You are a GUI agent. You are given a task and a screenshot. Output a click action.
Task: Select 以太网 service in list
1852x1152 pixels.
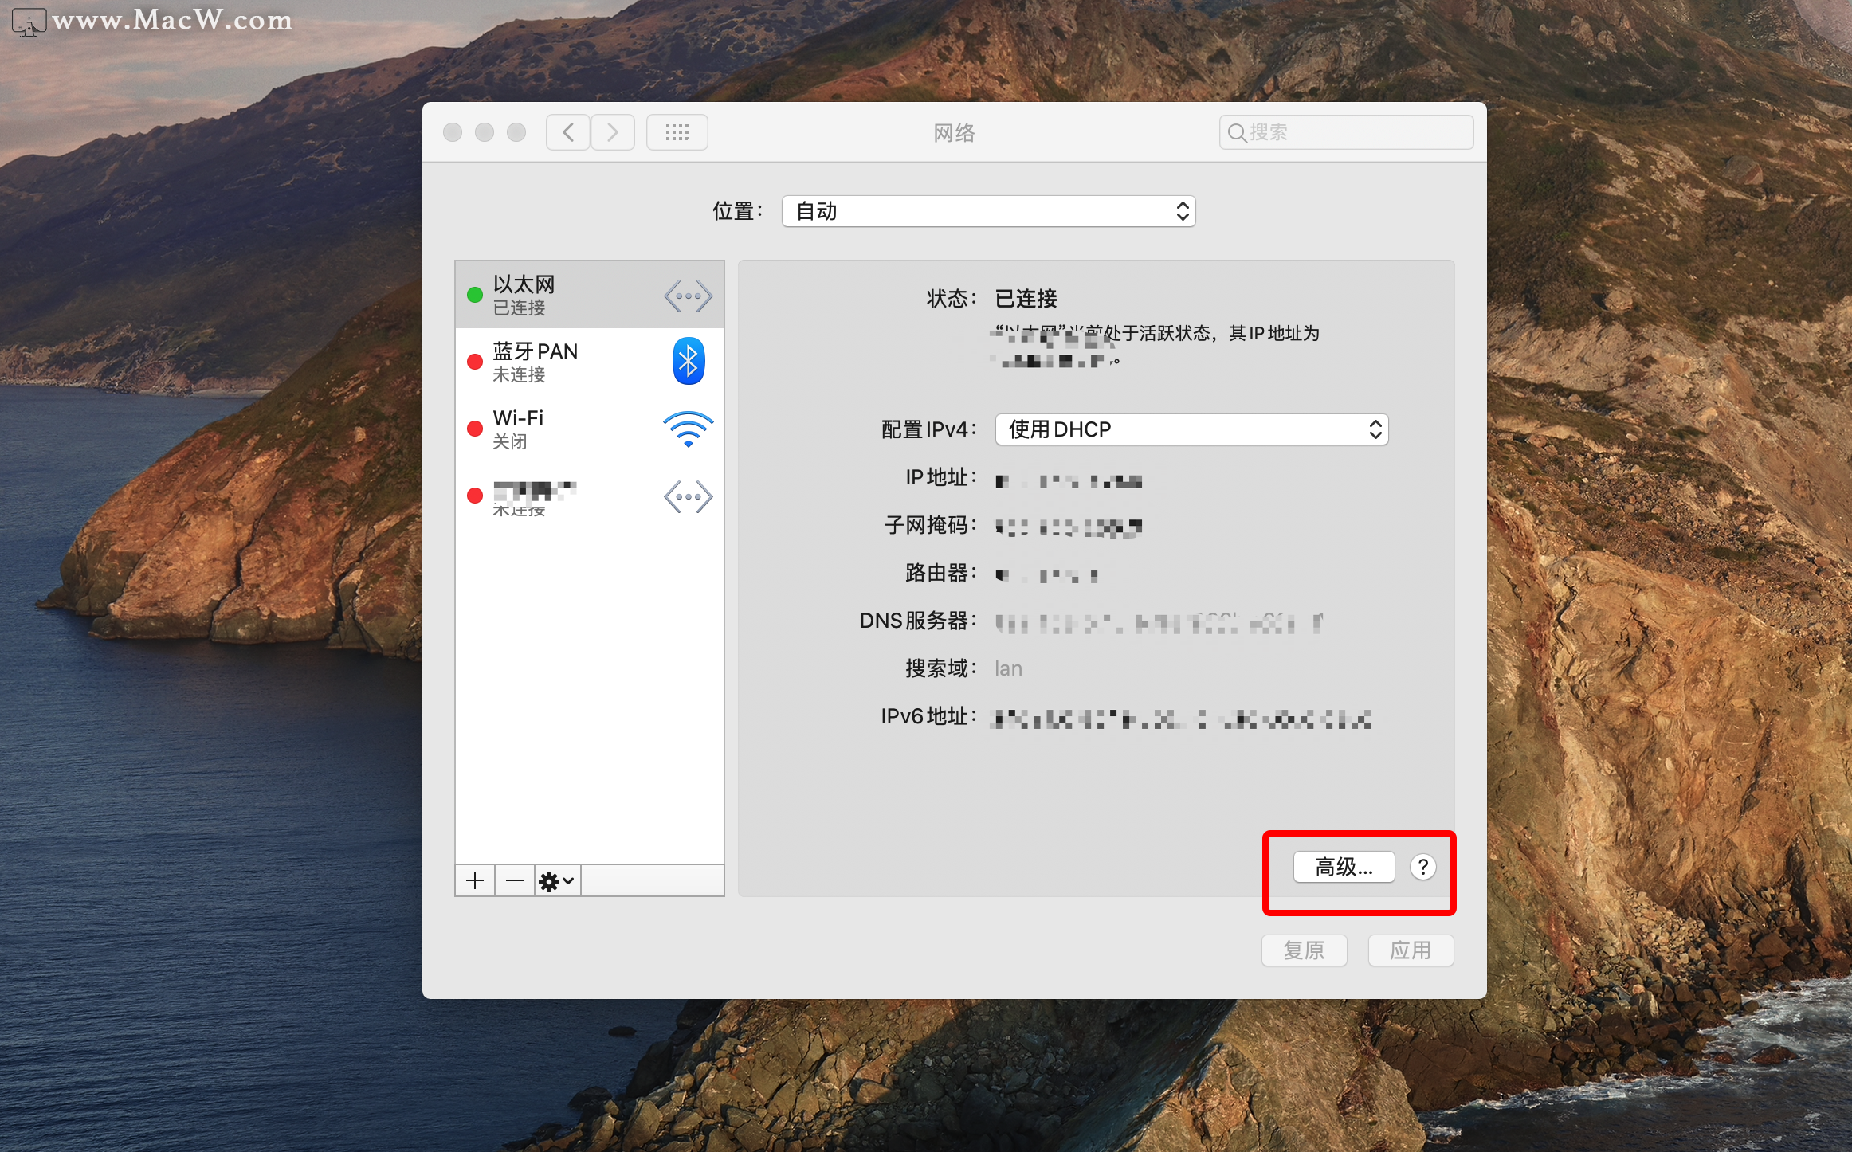(558, 295)
